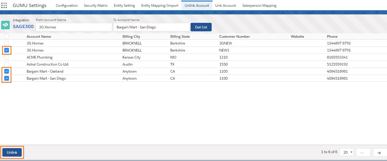Click customer number 3GNEW

(226, 43)
